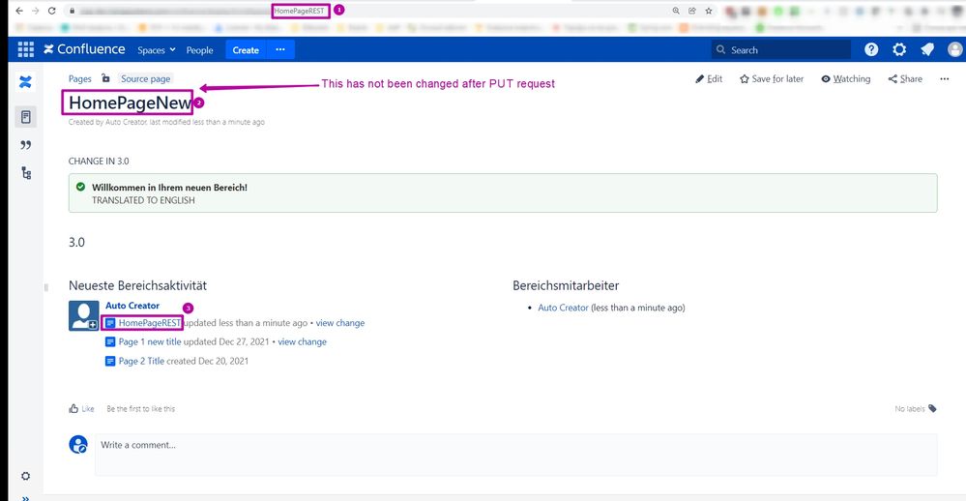The width and height of the screenshot is (966, 501).
Task: Reload the page in browser
Action: point(52,11)
